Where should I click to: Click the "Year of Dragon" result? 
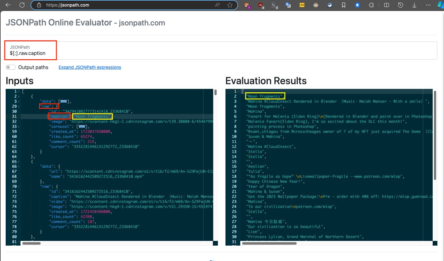(265, 187)
